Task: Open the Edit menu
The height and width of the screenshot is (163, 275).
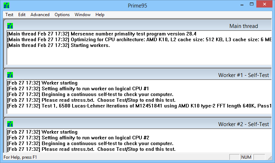Action: [x=22, y=15]
